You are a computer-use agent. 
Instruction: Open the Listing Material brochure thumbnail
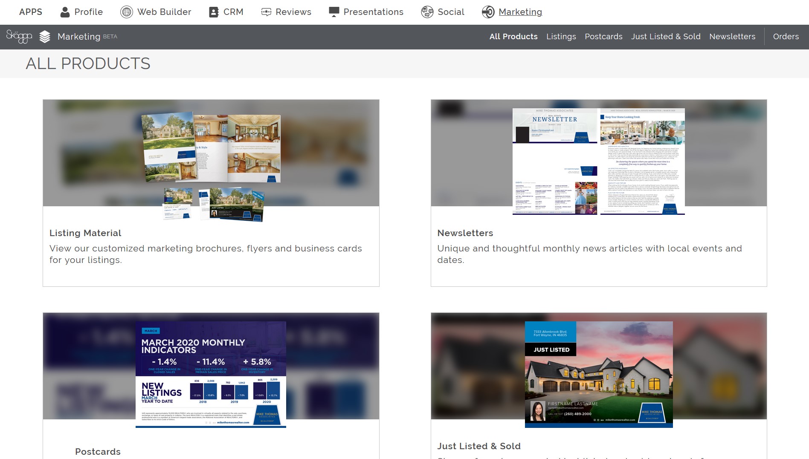[211, 167]
